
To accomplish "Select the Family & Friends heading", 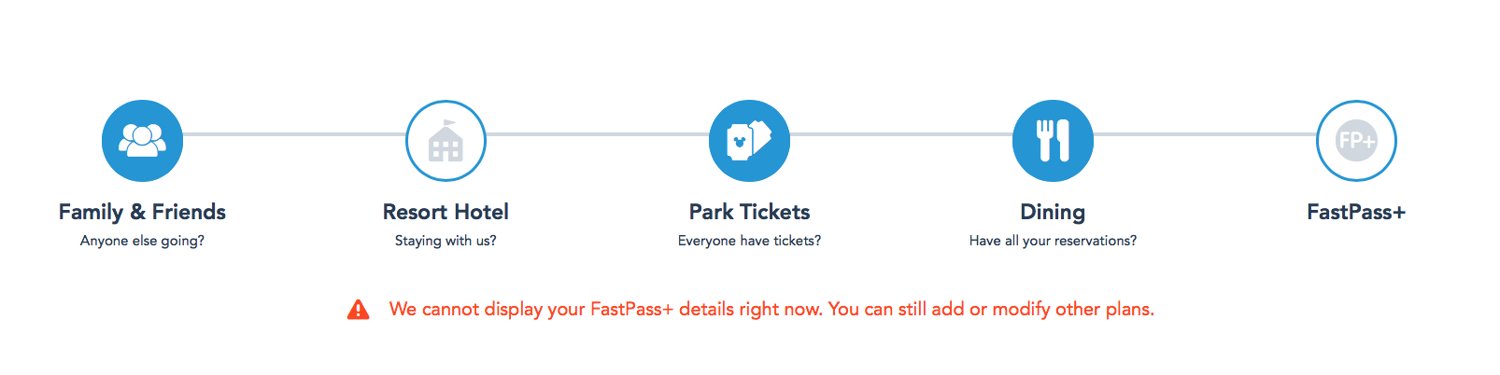I will tap(142, 212).
